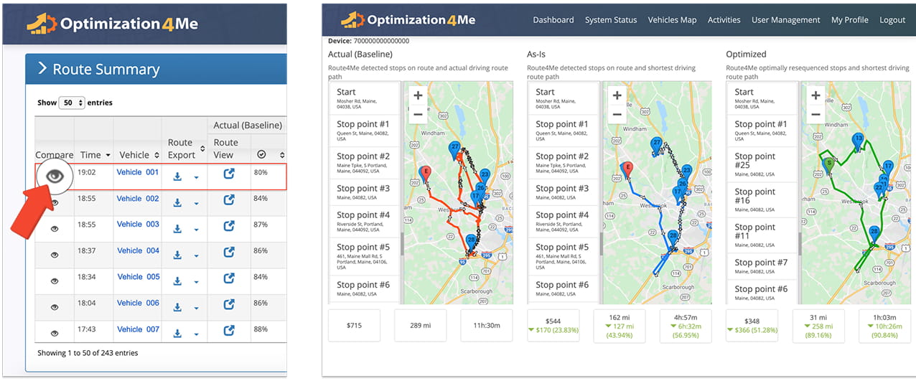Zoom in on Optimized map
The width and height of the screenshot is (916, 381).
(815, 95)
